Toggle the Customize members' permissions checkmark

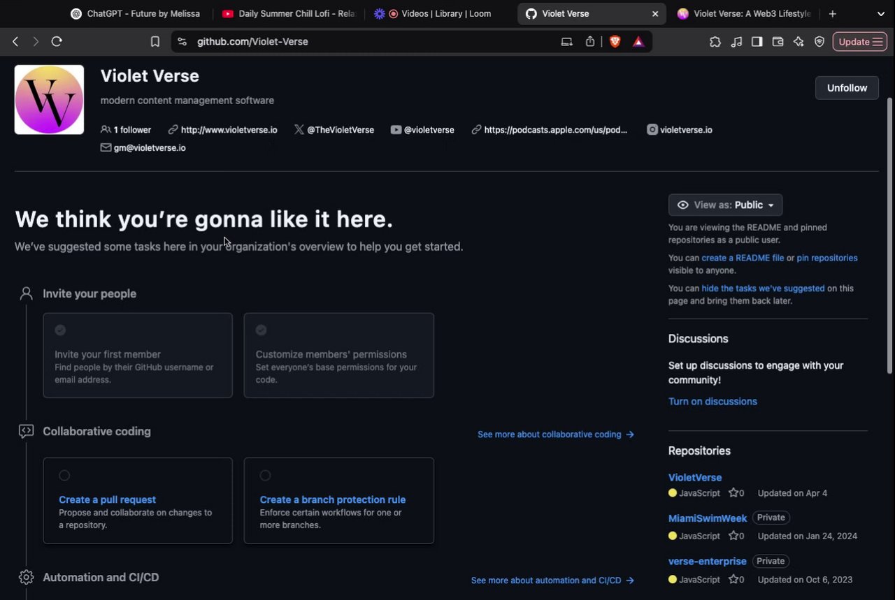point(261,330)
